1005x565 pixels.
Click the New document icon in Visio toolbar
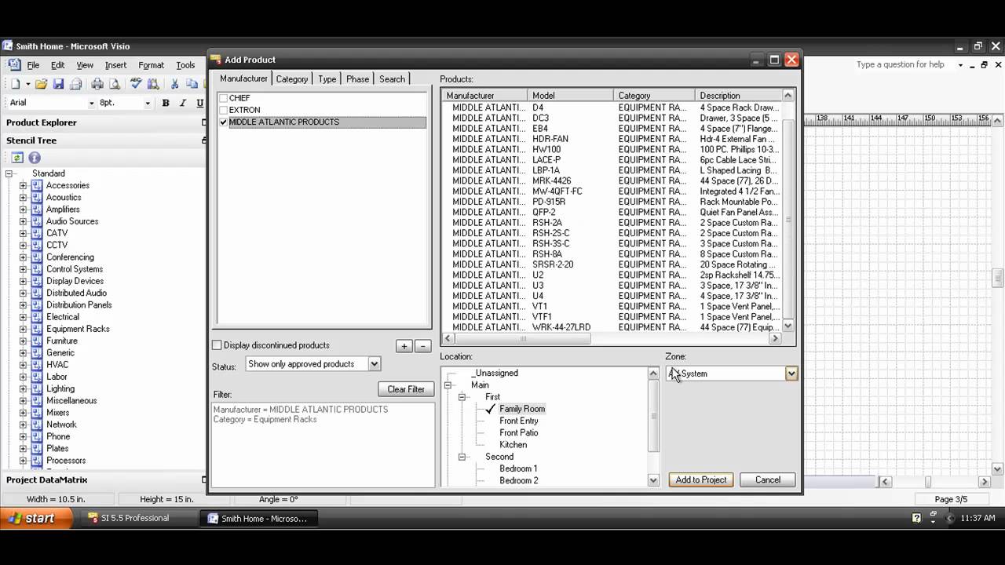coord(15,84)
